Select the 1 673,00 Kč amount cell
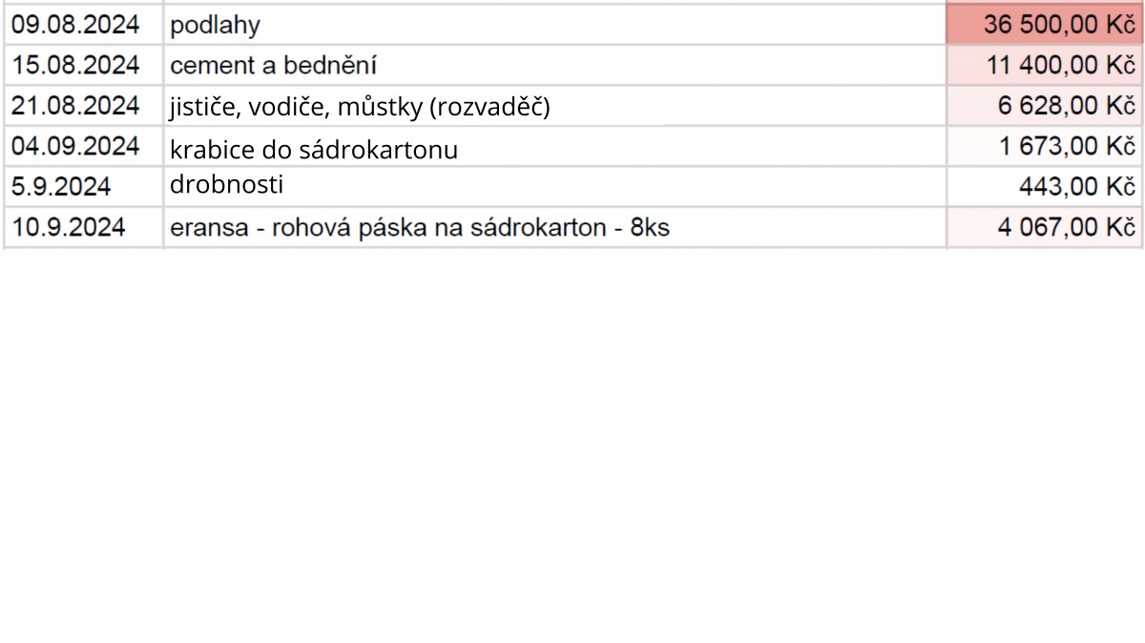The image size is (1145, 643). [1045, 147]
